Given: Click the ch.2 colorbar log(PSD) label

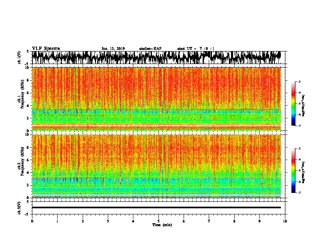Looking at the screenshot, I should coord(304,172).
